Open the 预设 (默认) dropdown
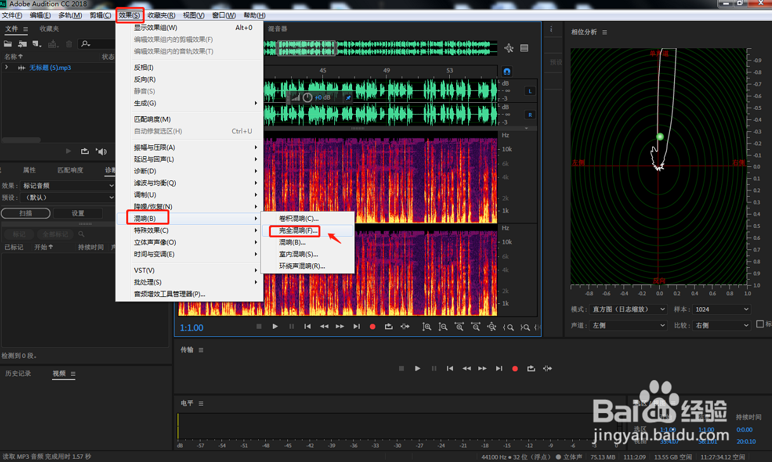This screenshot has height=462, width=772. tap(67, 197)
